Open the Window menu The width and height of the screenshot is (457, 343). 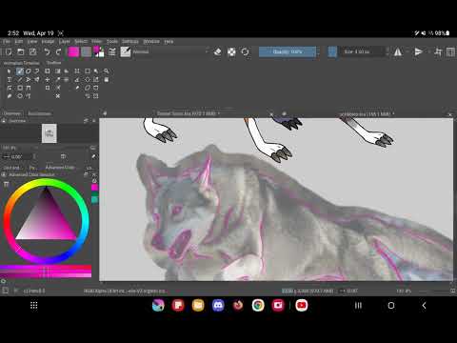coord(151,42)
